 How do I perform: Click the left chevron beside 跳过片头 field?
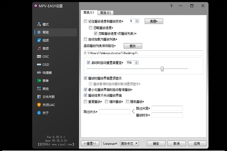coord(133,111)
